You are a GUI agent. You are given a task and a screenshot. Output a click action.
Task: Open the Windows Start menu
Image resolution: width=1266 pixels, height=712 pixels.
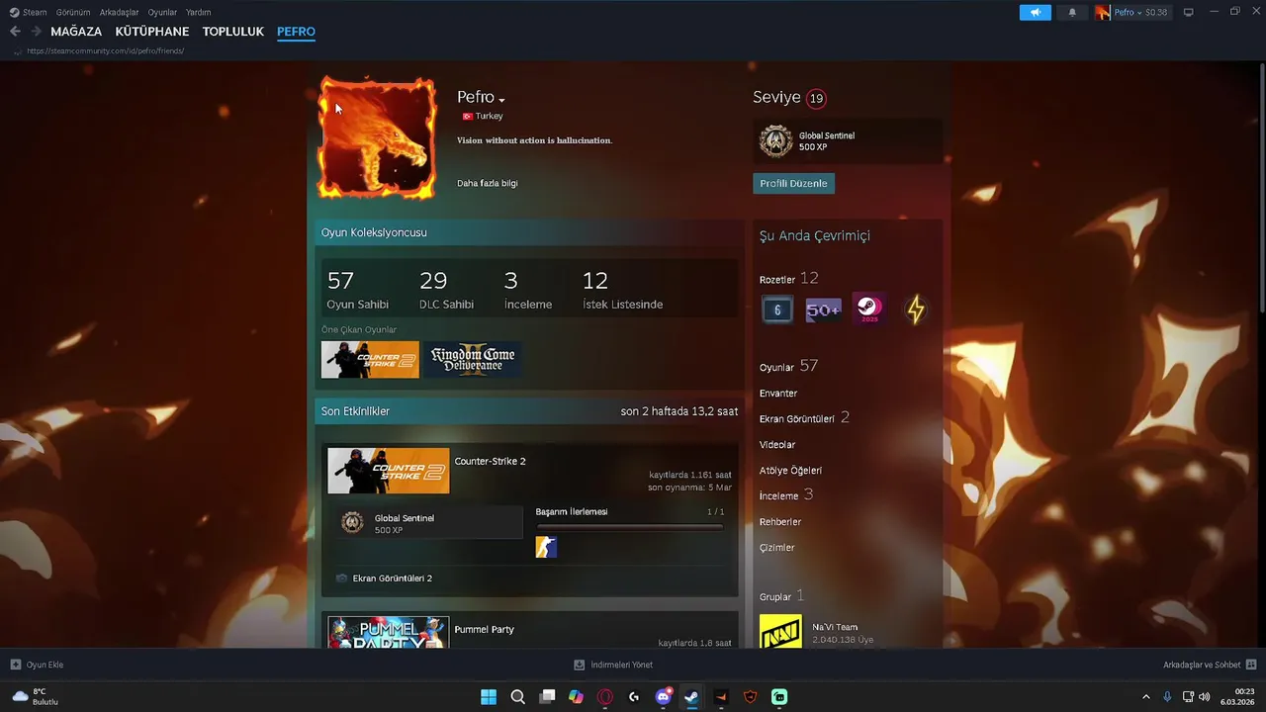(489, 697)
